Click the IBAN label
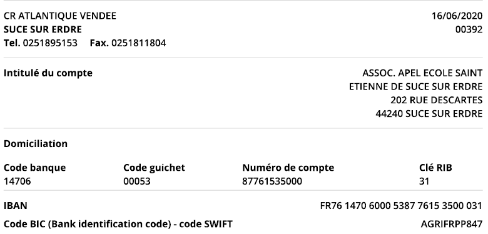The width and height of the screenshot is (488, 234). tap(16, 206)
